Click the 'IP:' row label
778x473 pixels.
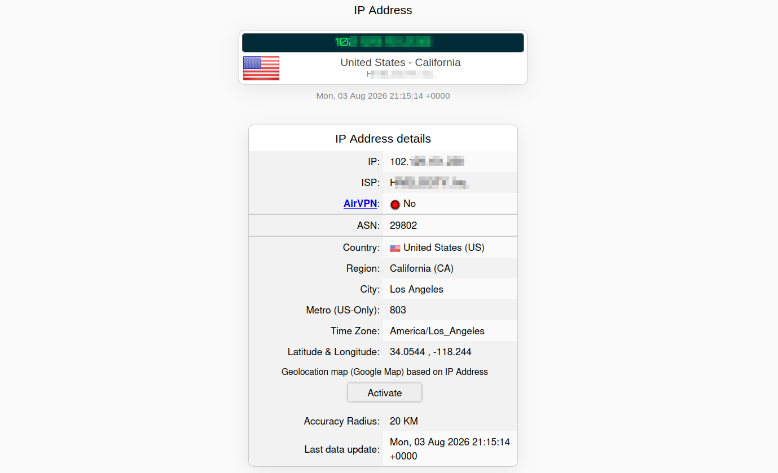pos(374,162)
